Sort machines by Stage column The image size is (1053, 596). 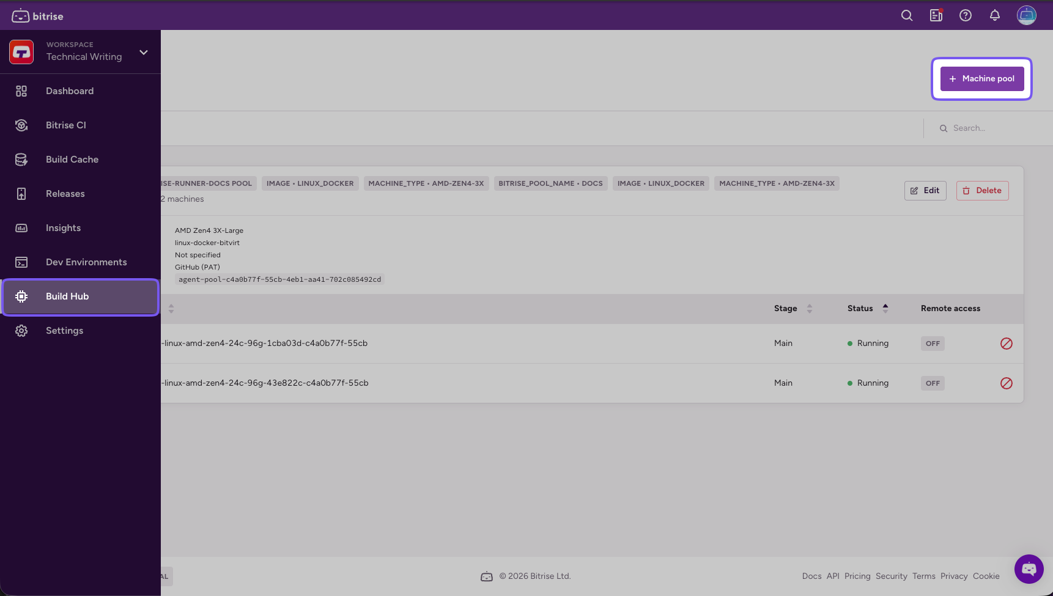[793, 309]
